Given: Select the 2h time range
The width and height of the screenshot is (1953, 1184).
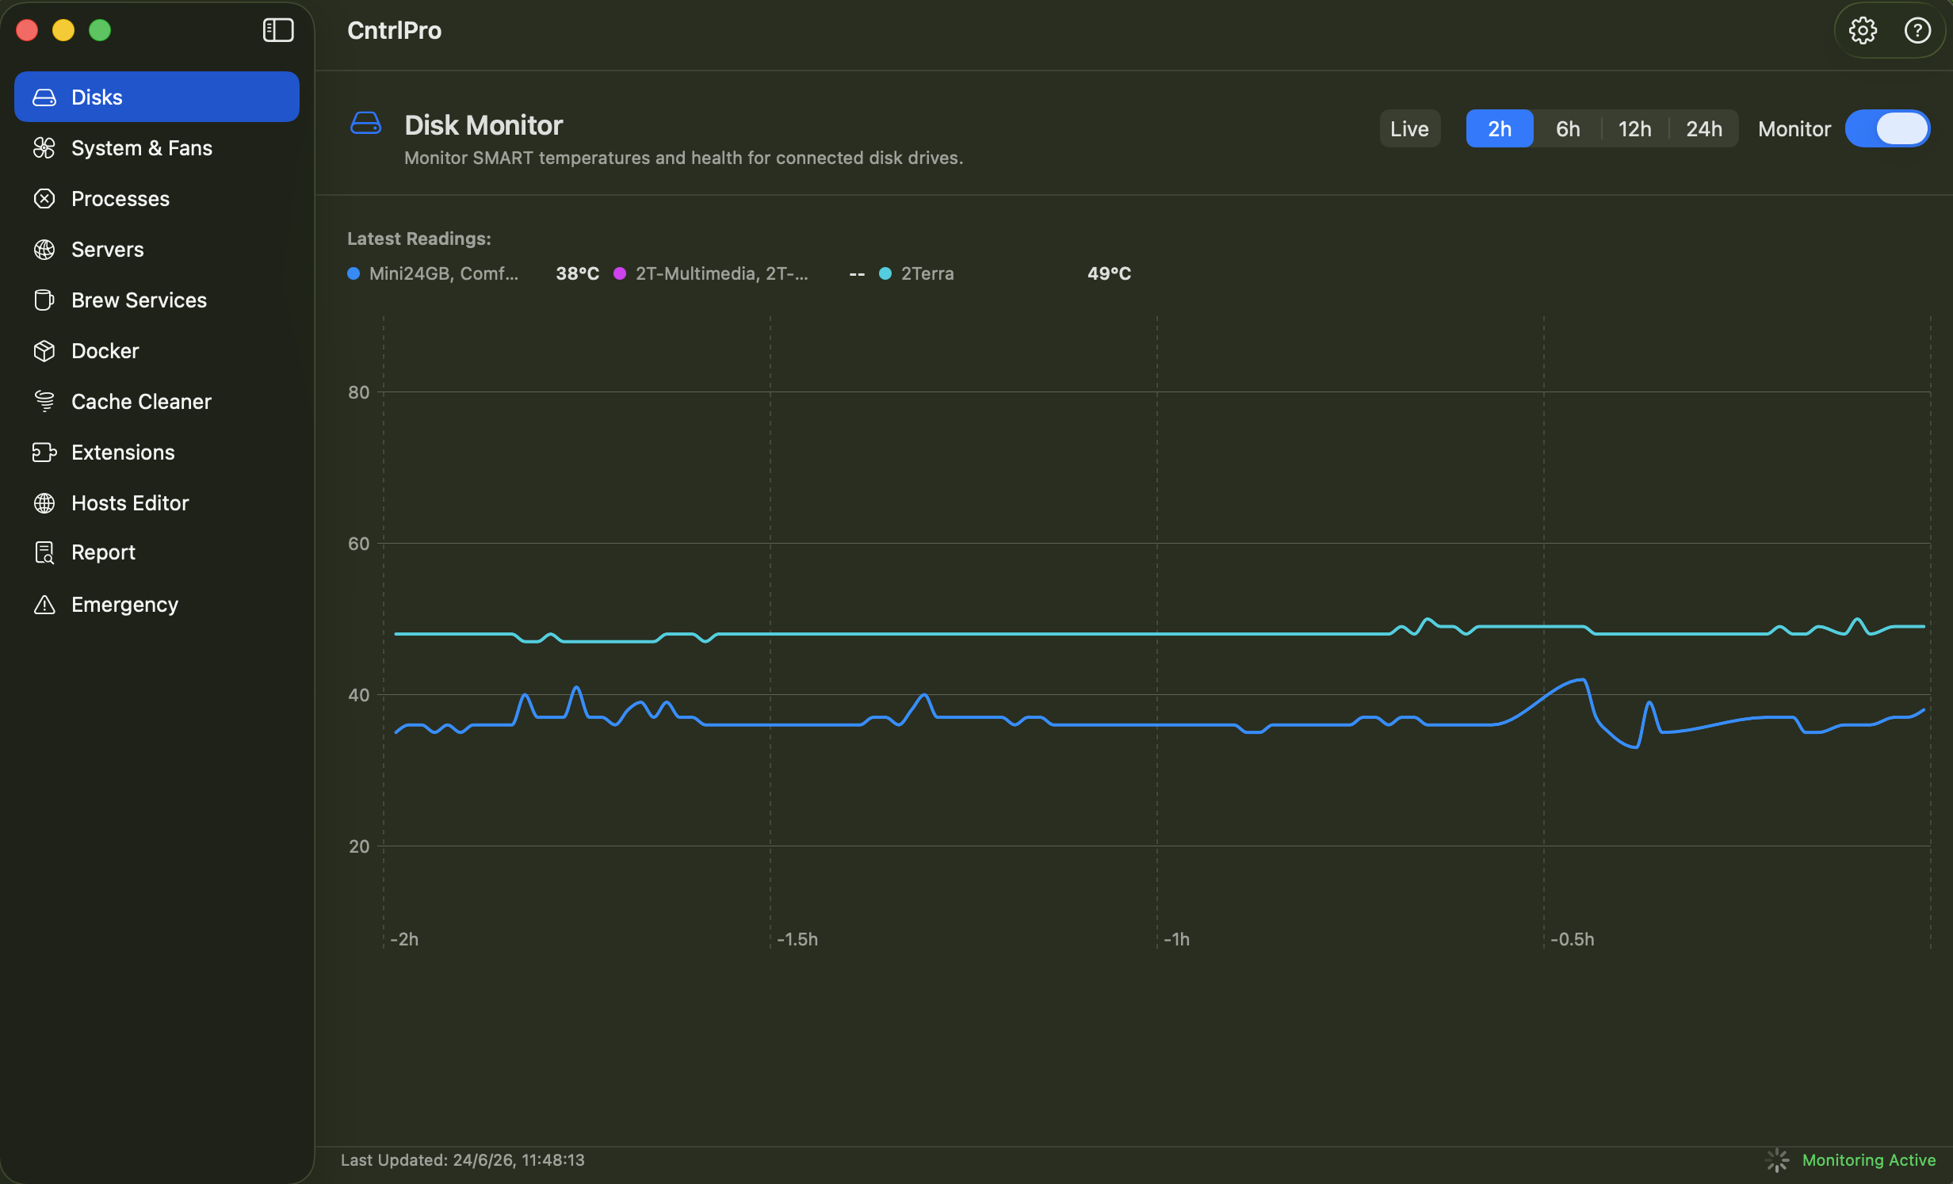Looking at the screenshot, I should click(x=1499, y=128).
